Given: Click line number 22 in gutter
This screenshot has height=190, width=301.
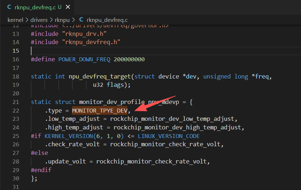Looking at the screenshot, I should (x=16, y=111).
